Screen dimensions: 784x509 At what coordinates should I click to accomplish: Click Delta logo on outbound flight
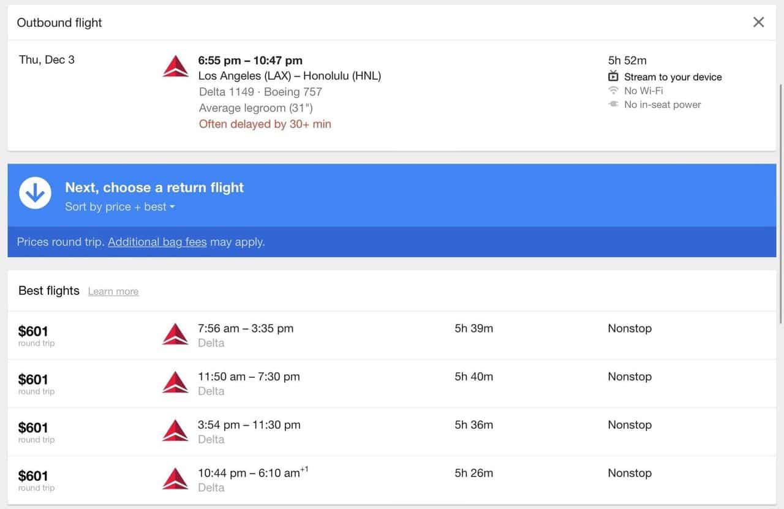176,66
